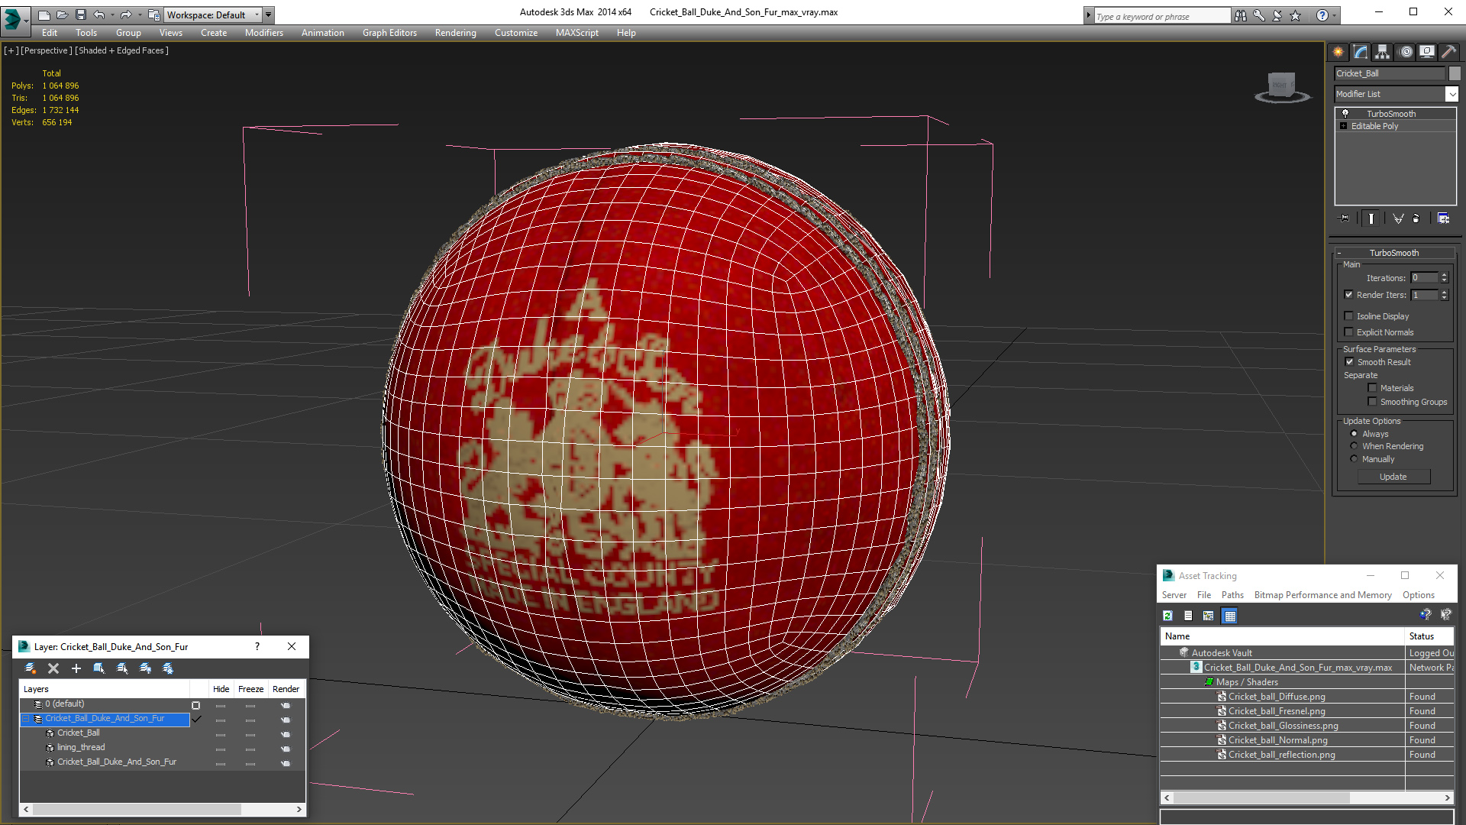Click the Iterations spinner up arrow
1466x825 pixels.
(1444, 275)
